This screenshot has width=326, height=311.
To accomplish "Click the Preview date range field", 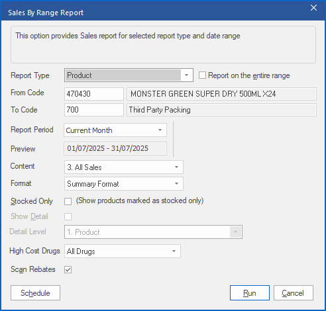I will coord(115,148).
